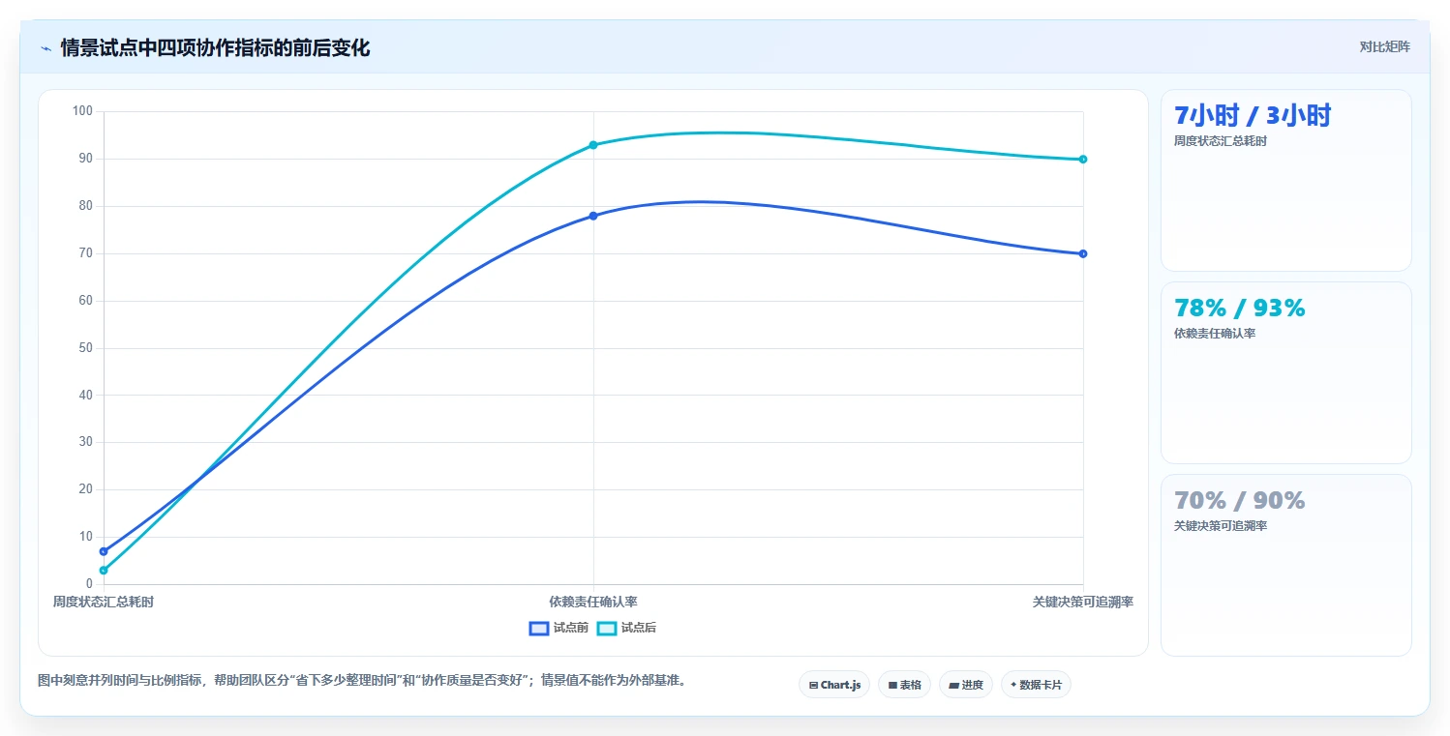
Task: Click the 试点后 legend label text
Action: pyautogui.click(x=639, y=629)
